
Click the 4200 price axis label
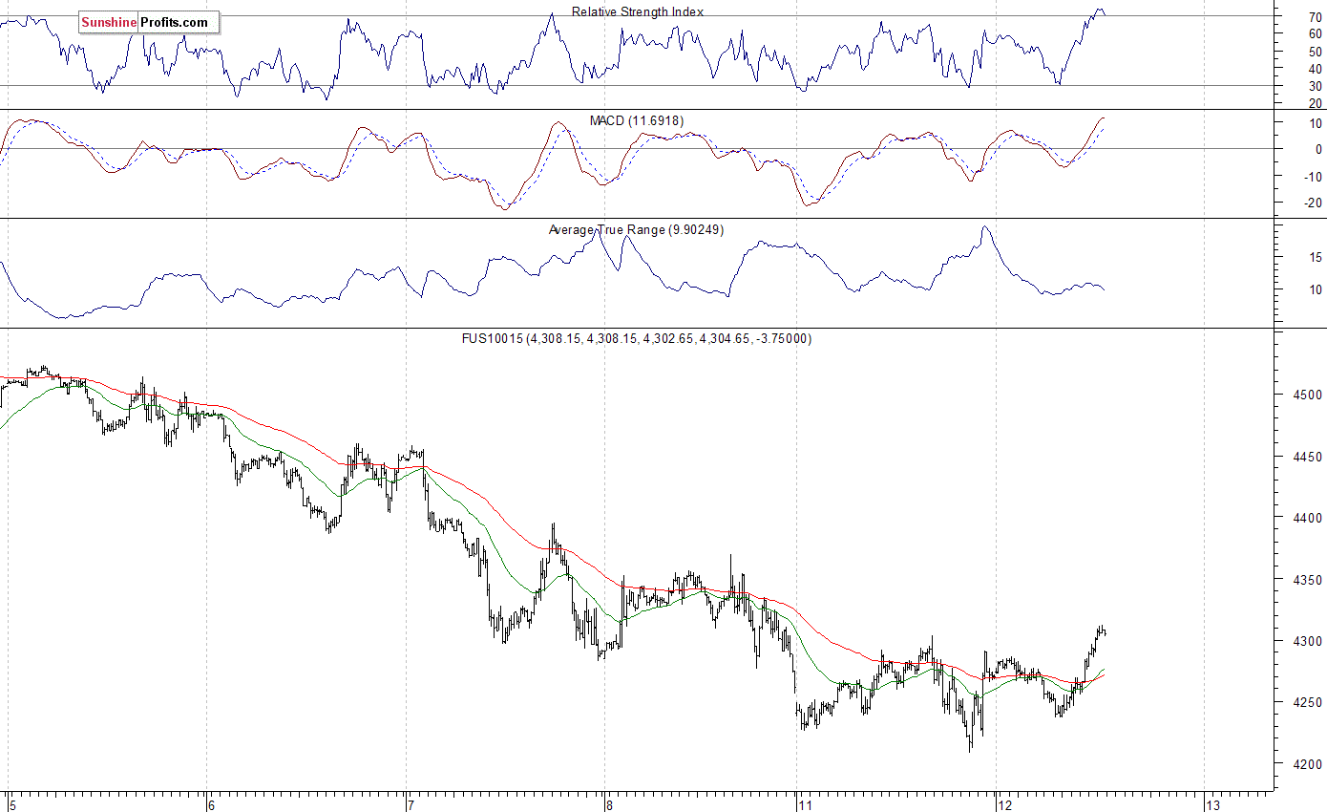[1306, 764]
